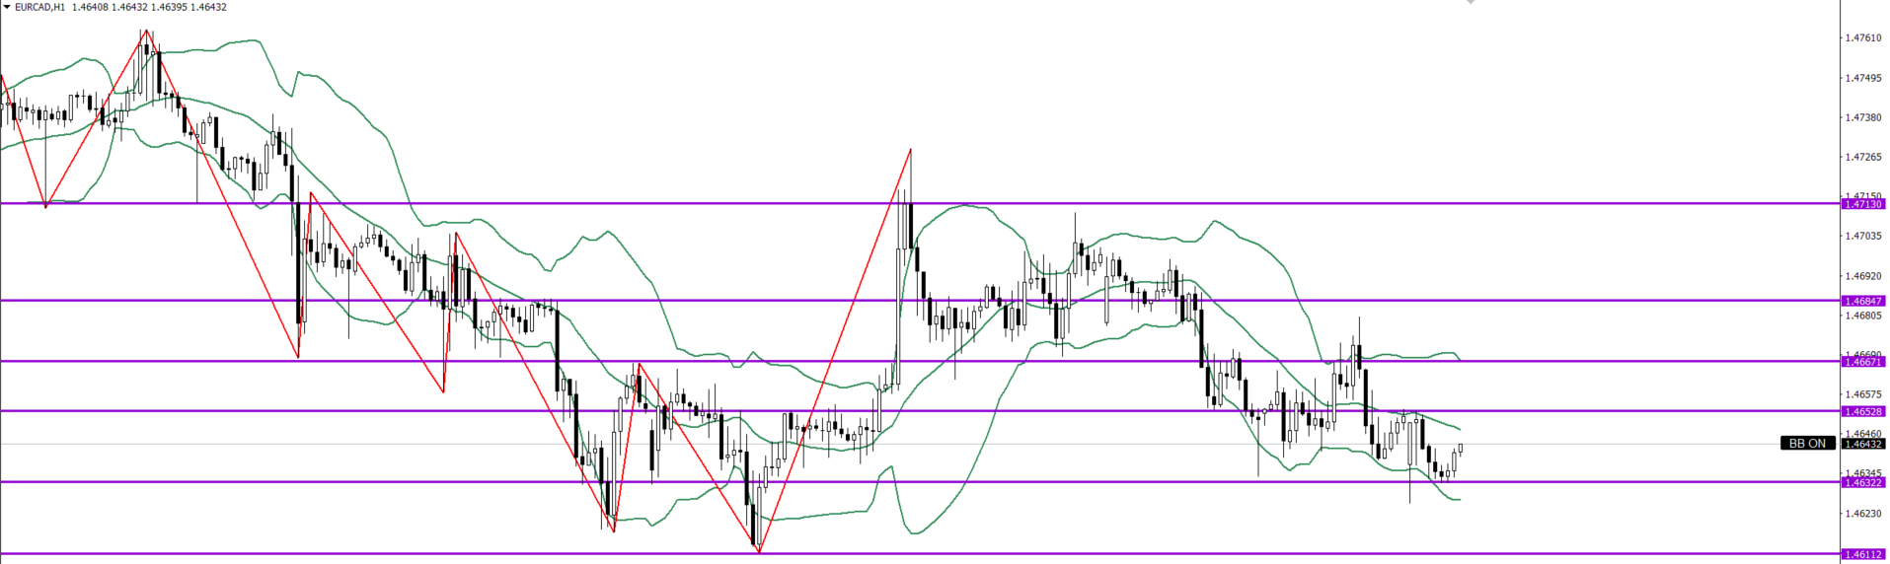
Task: Select the 1.46671 purple price label
Action: click(1863, 362)
